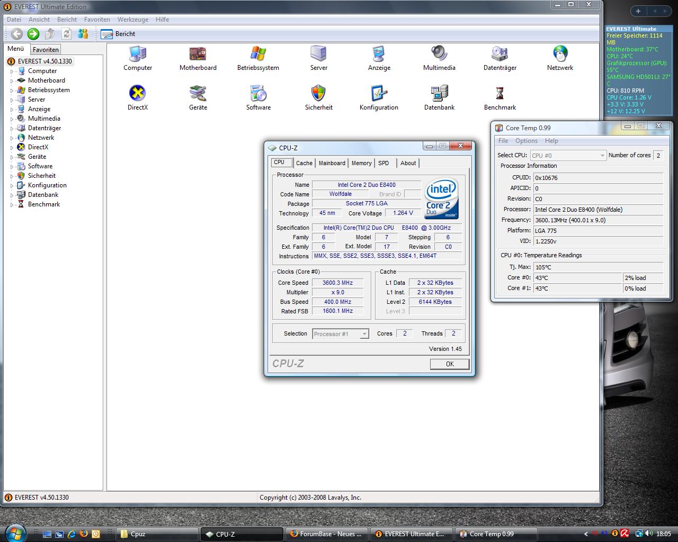This screenshot has height=542, width=678.
Task: Expand the Software tree node
Action: pos(12,166)
